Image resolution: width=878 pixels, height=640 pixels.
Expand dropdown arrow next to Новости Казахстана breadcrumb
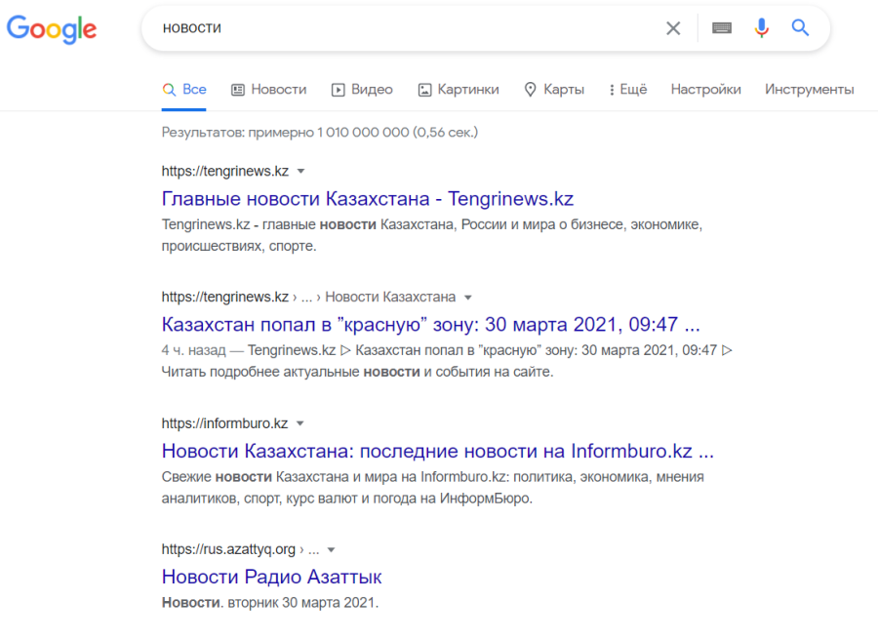(468, 298)
